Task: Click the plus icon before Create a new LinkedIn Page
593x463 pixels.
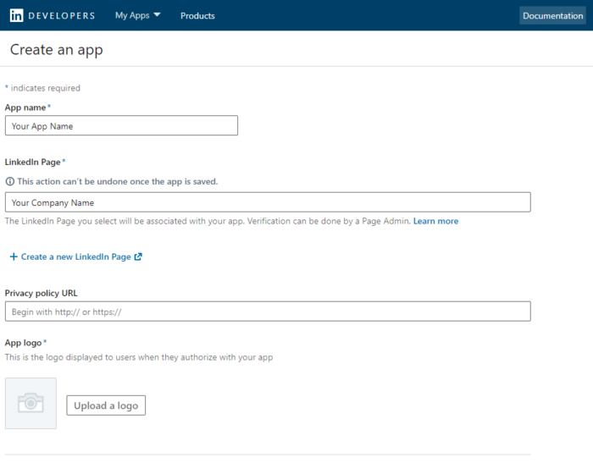Action: [14, 256]
